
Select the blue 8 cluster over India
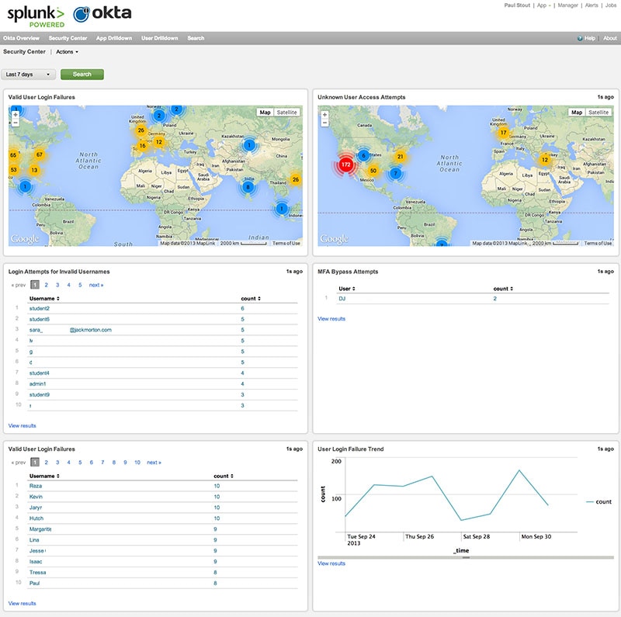click(x=248, y=187)
